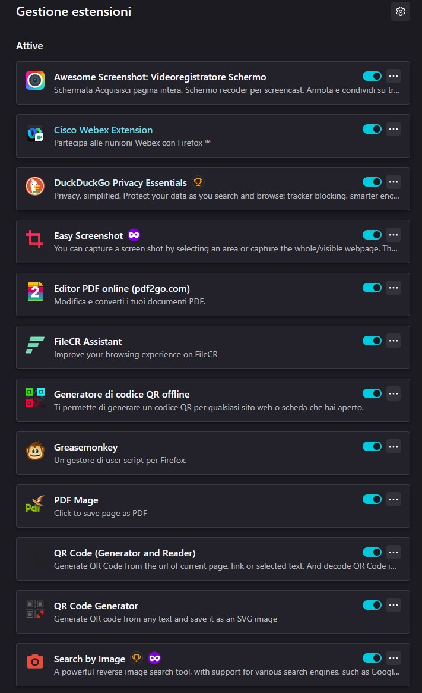Image resolution: width=422 pixels, height=693 pixels.
Task: Open the extensions settings gear menu
Action: click(401, 11)
